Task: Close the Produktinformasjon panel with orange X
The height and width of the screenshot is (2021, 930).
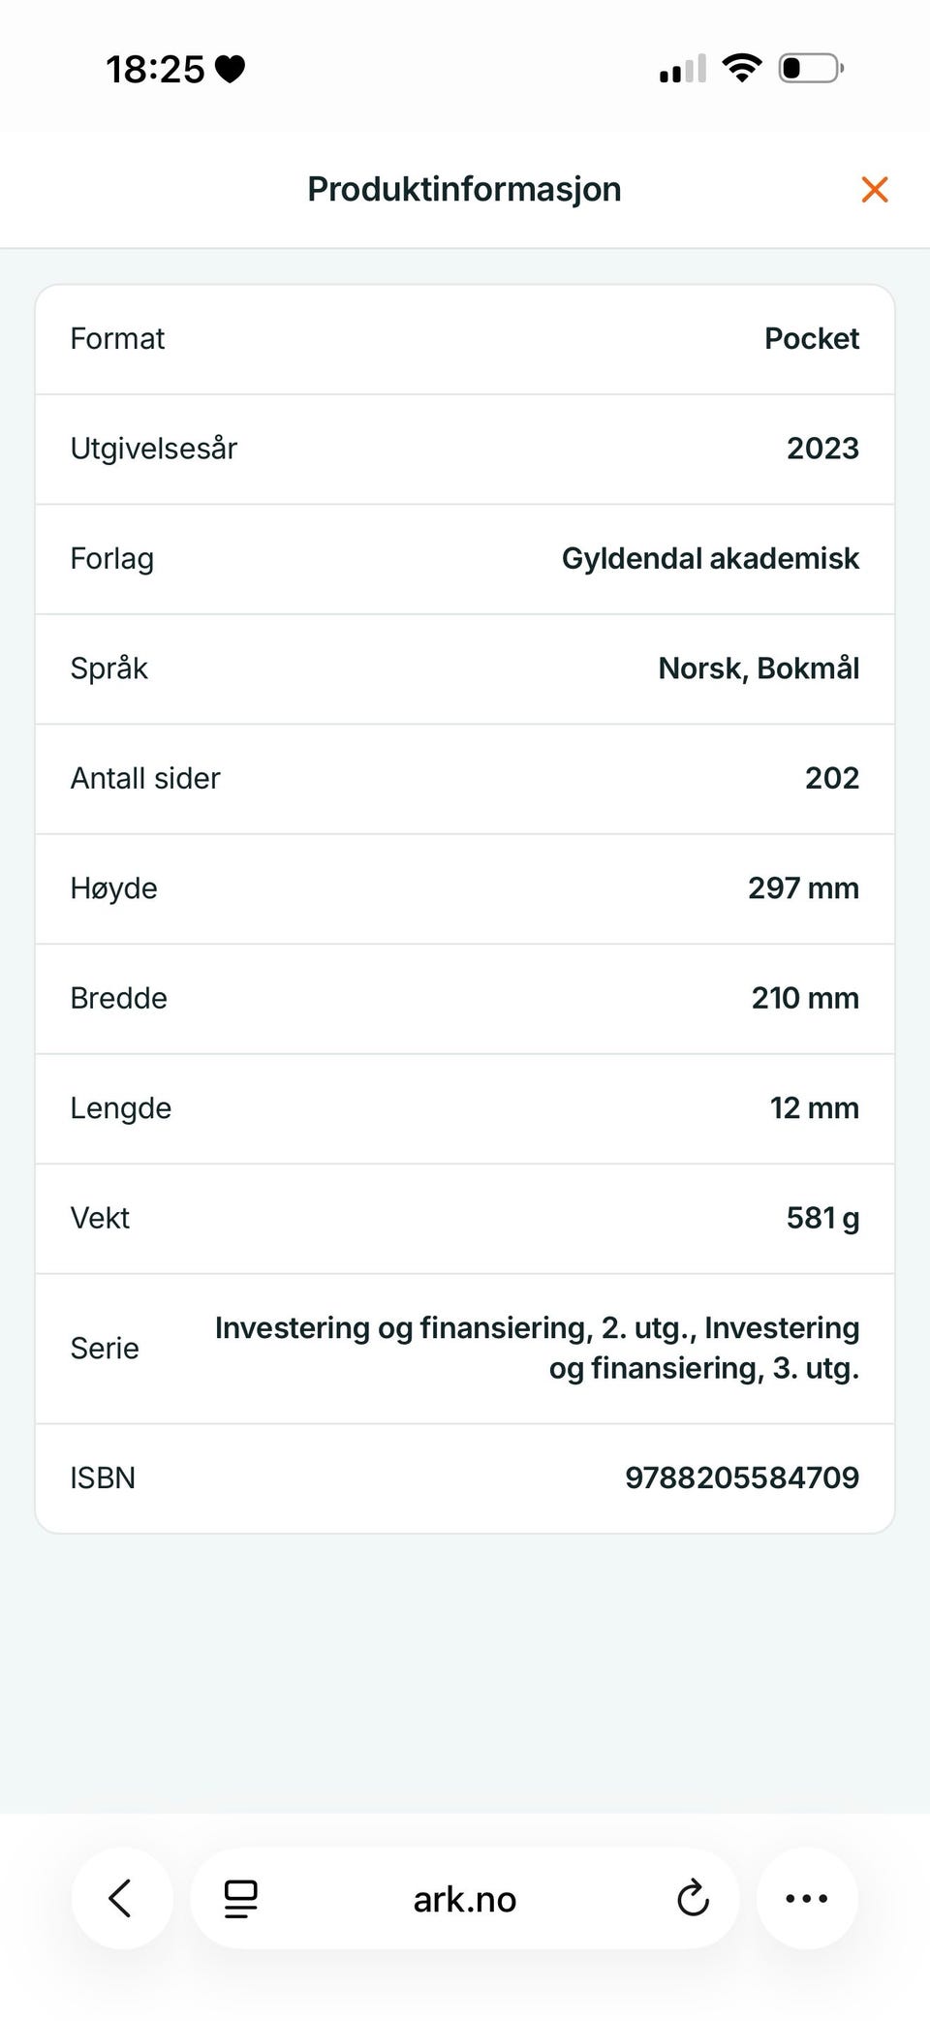Action: [875, 190]
